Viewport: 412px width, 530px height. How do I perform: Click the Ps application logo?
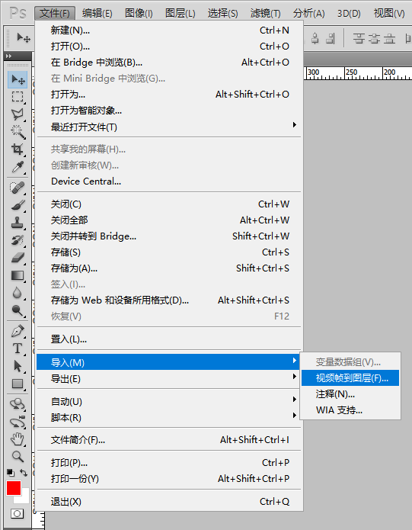(18, 14)
